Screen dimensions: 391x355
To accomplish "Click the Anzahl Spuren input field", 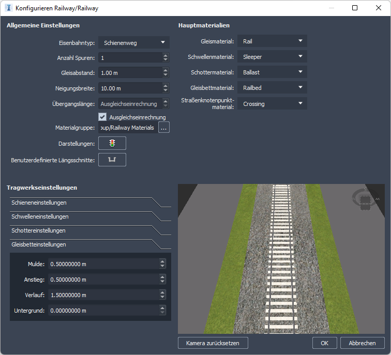I will [130, 57].
